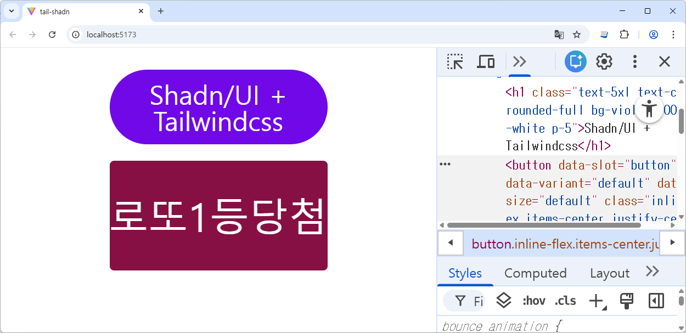The width and height of the screenshot is (686, 333).
Task: Click the breadcrumb right scroll arrow
Action: pyautogui.click(x=672, y=242)
